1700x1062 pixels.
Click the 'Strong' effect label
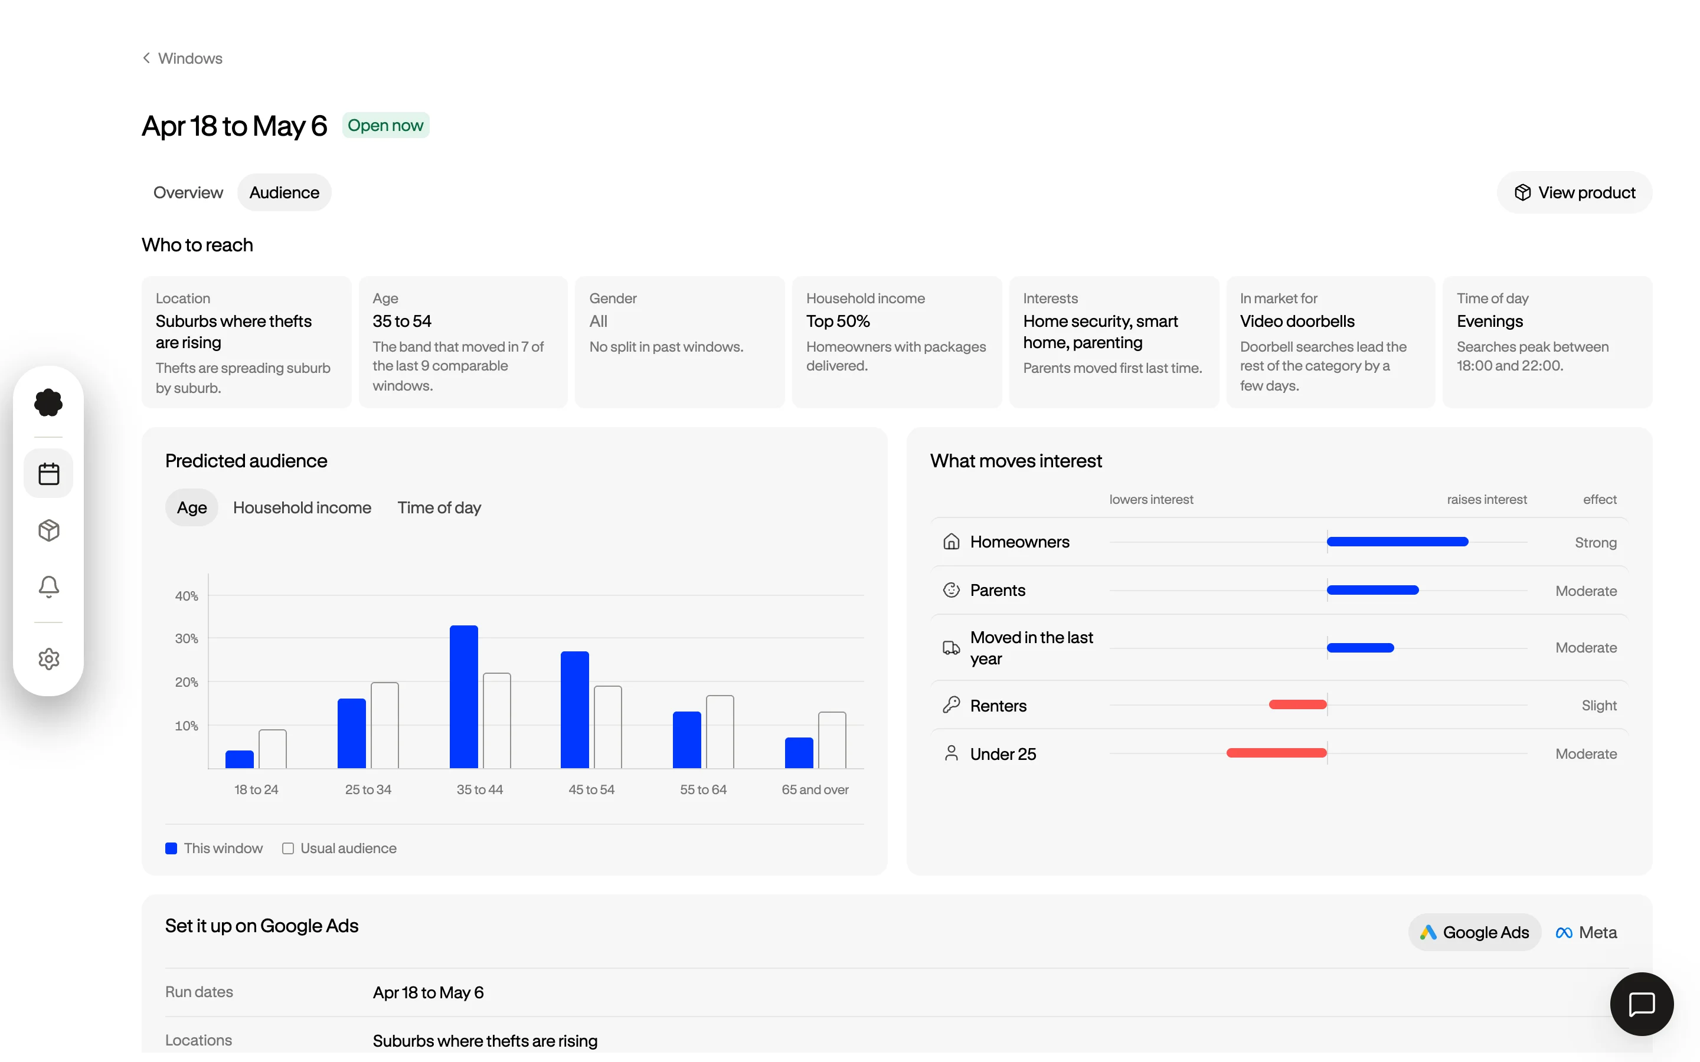[1596, 542]
